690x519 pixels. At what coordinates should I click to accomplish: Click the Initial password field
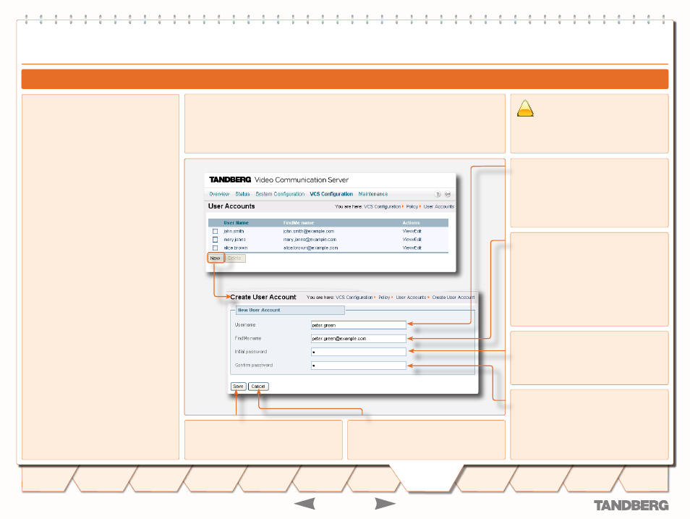[358, 352]
